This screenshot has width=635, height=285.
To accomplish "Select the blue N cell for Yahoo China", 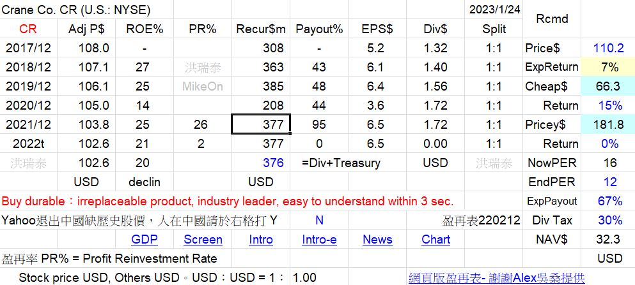I will click(x=319, y=220).
